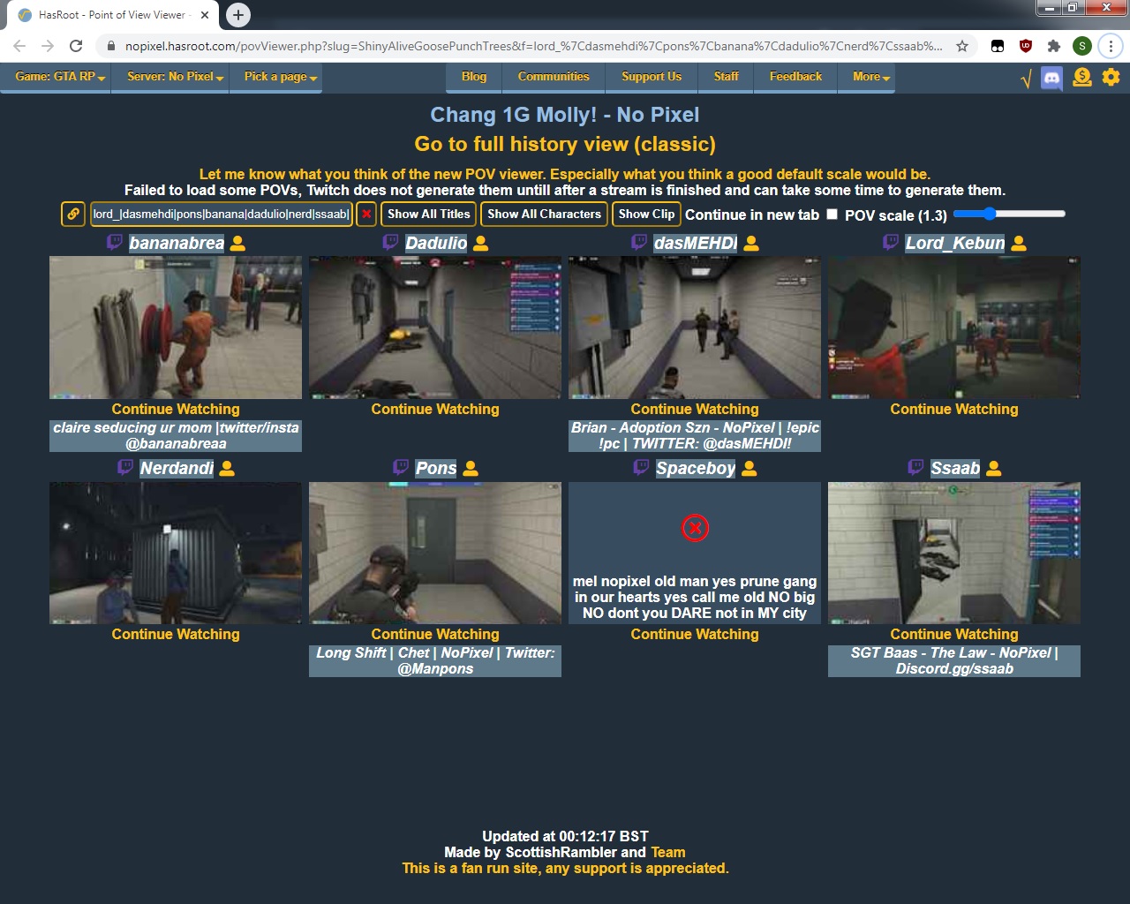Viewport: 1130px width, 904px height.
Task: Open Pons's POV video thumbnail
Action: point(435,553)
